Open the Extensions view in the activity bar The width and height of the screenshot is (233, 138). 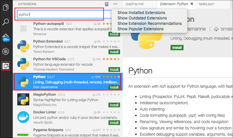(6, 66)
